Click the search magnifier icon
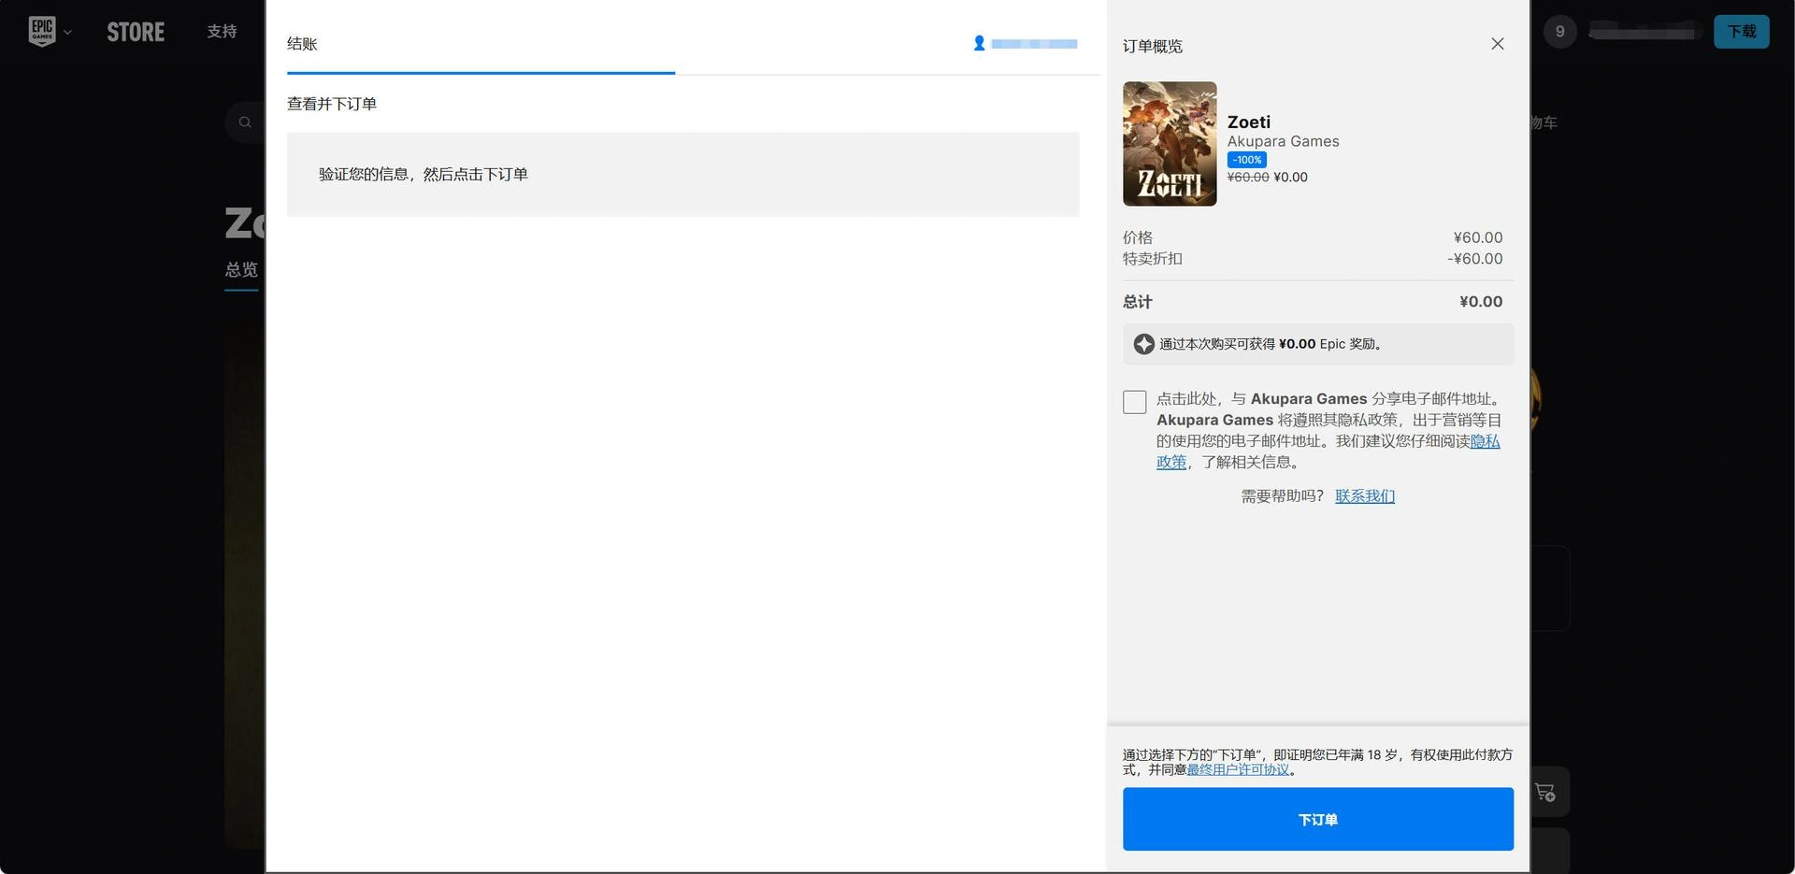 coord(245,122)
